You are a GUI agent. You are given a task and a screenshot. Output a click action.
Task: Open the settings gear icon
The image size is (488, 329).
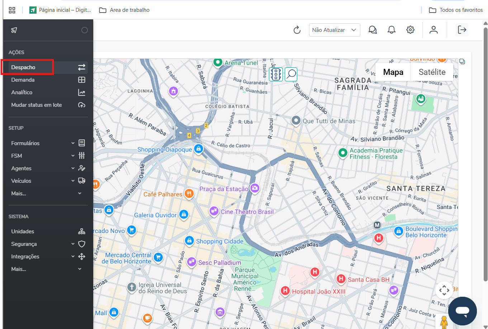coord(410,30)
